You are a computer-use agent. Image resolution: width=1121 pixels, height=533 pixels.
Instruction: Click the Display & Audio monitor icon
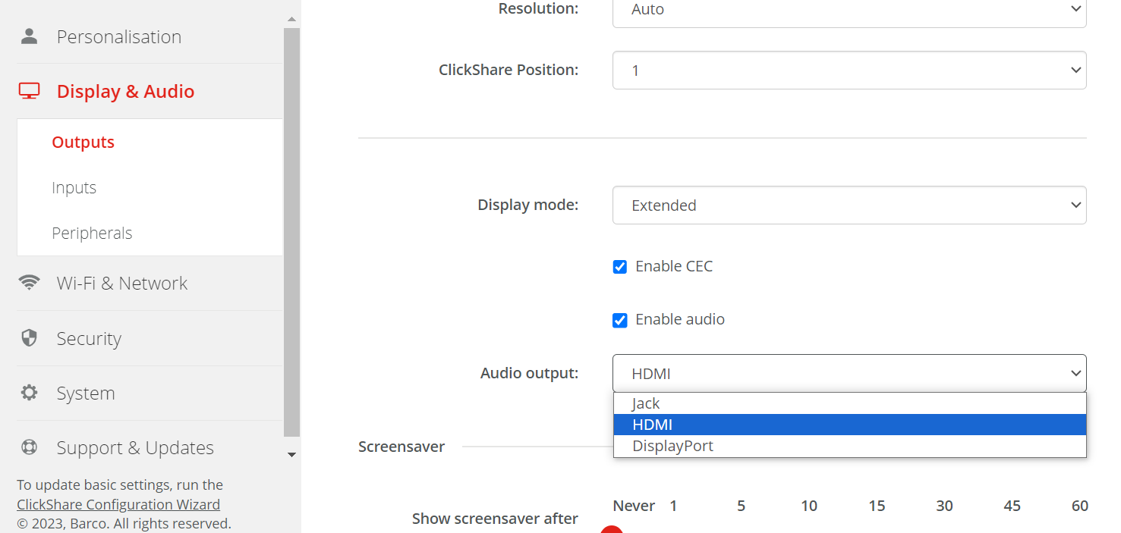[x=29, y=89]
